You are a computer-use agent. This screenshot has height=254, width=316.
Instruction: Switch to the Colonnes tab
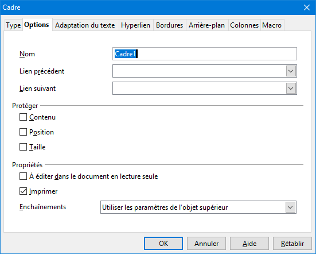point(244,25)
